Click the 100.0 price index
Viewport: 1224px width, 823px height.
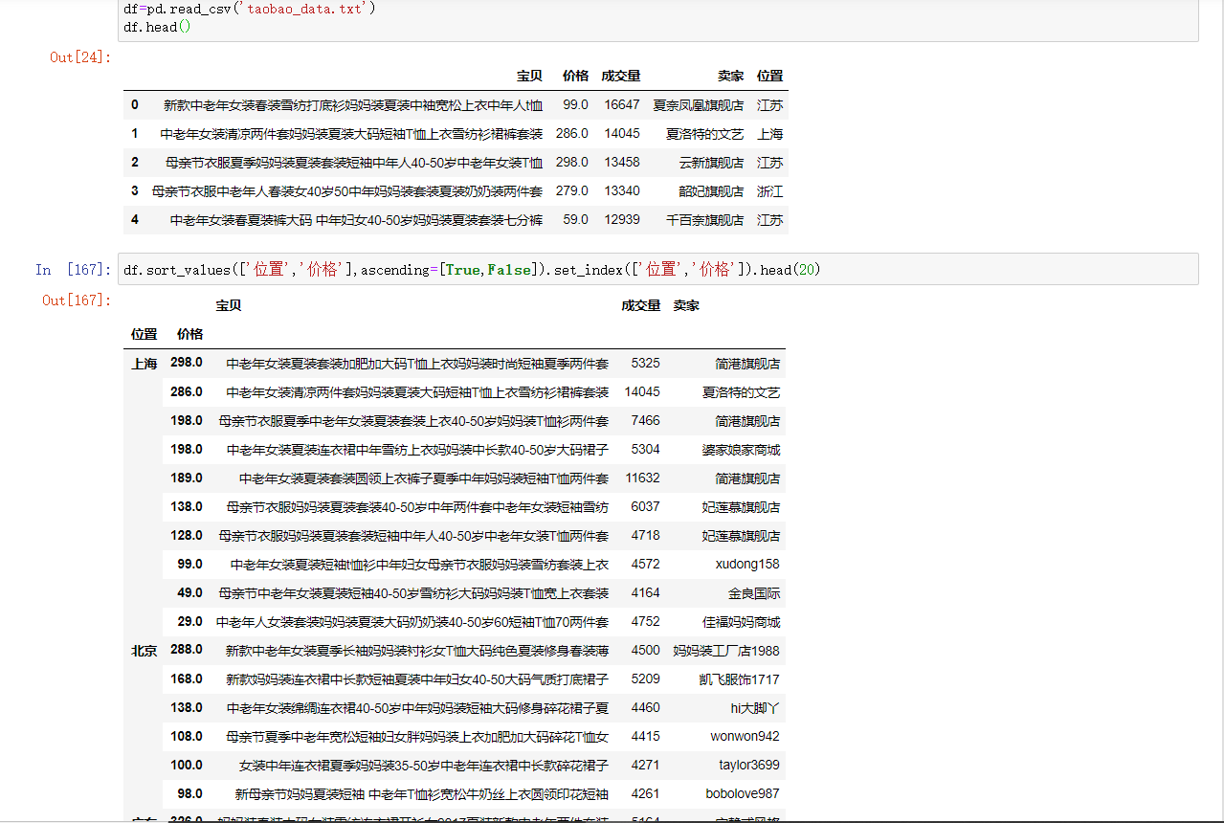click(x=187, y=765)
